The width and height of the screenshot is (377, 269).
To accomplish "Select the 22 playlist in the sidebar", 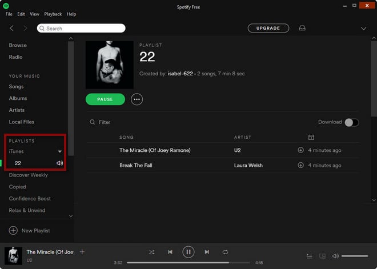I will click(18, 163).
